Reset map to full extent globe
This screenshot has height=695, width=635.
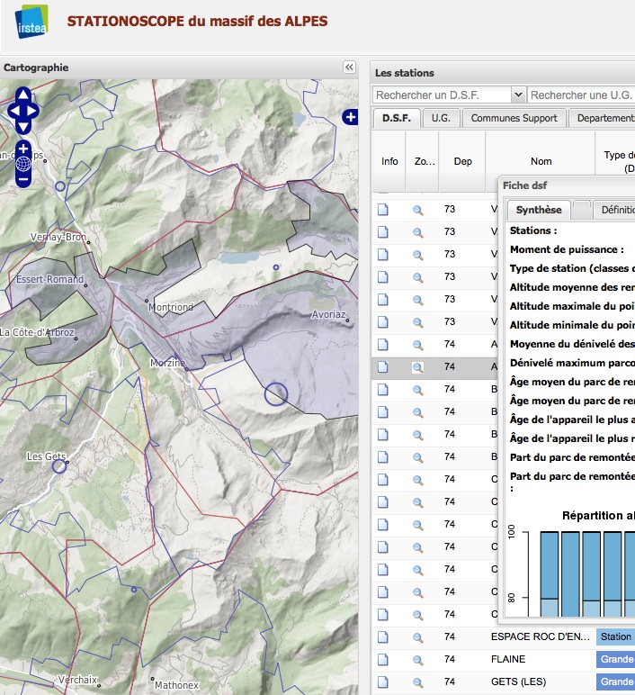pos(23,163)
